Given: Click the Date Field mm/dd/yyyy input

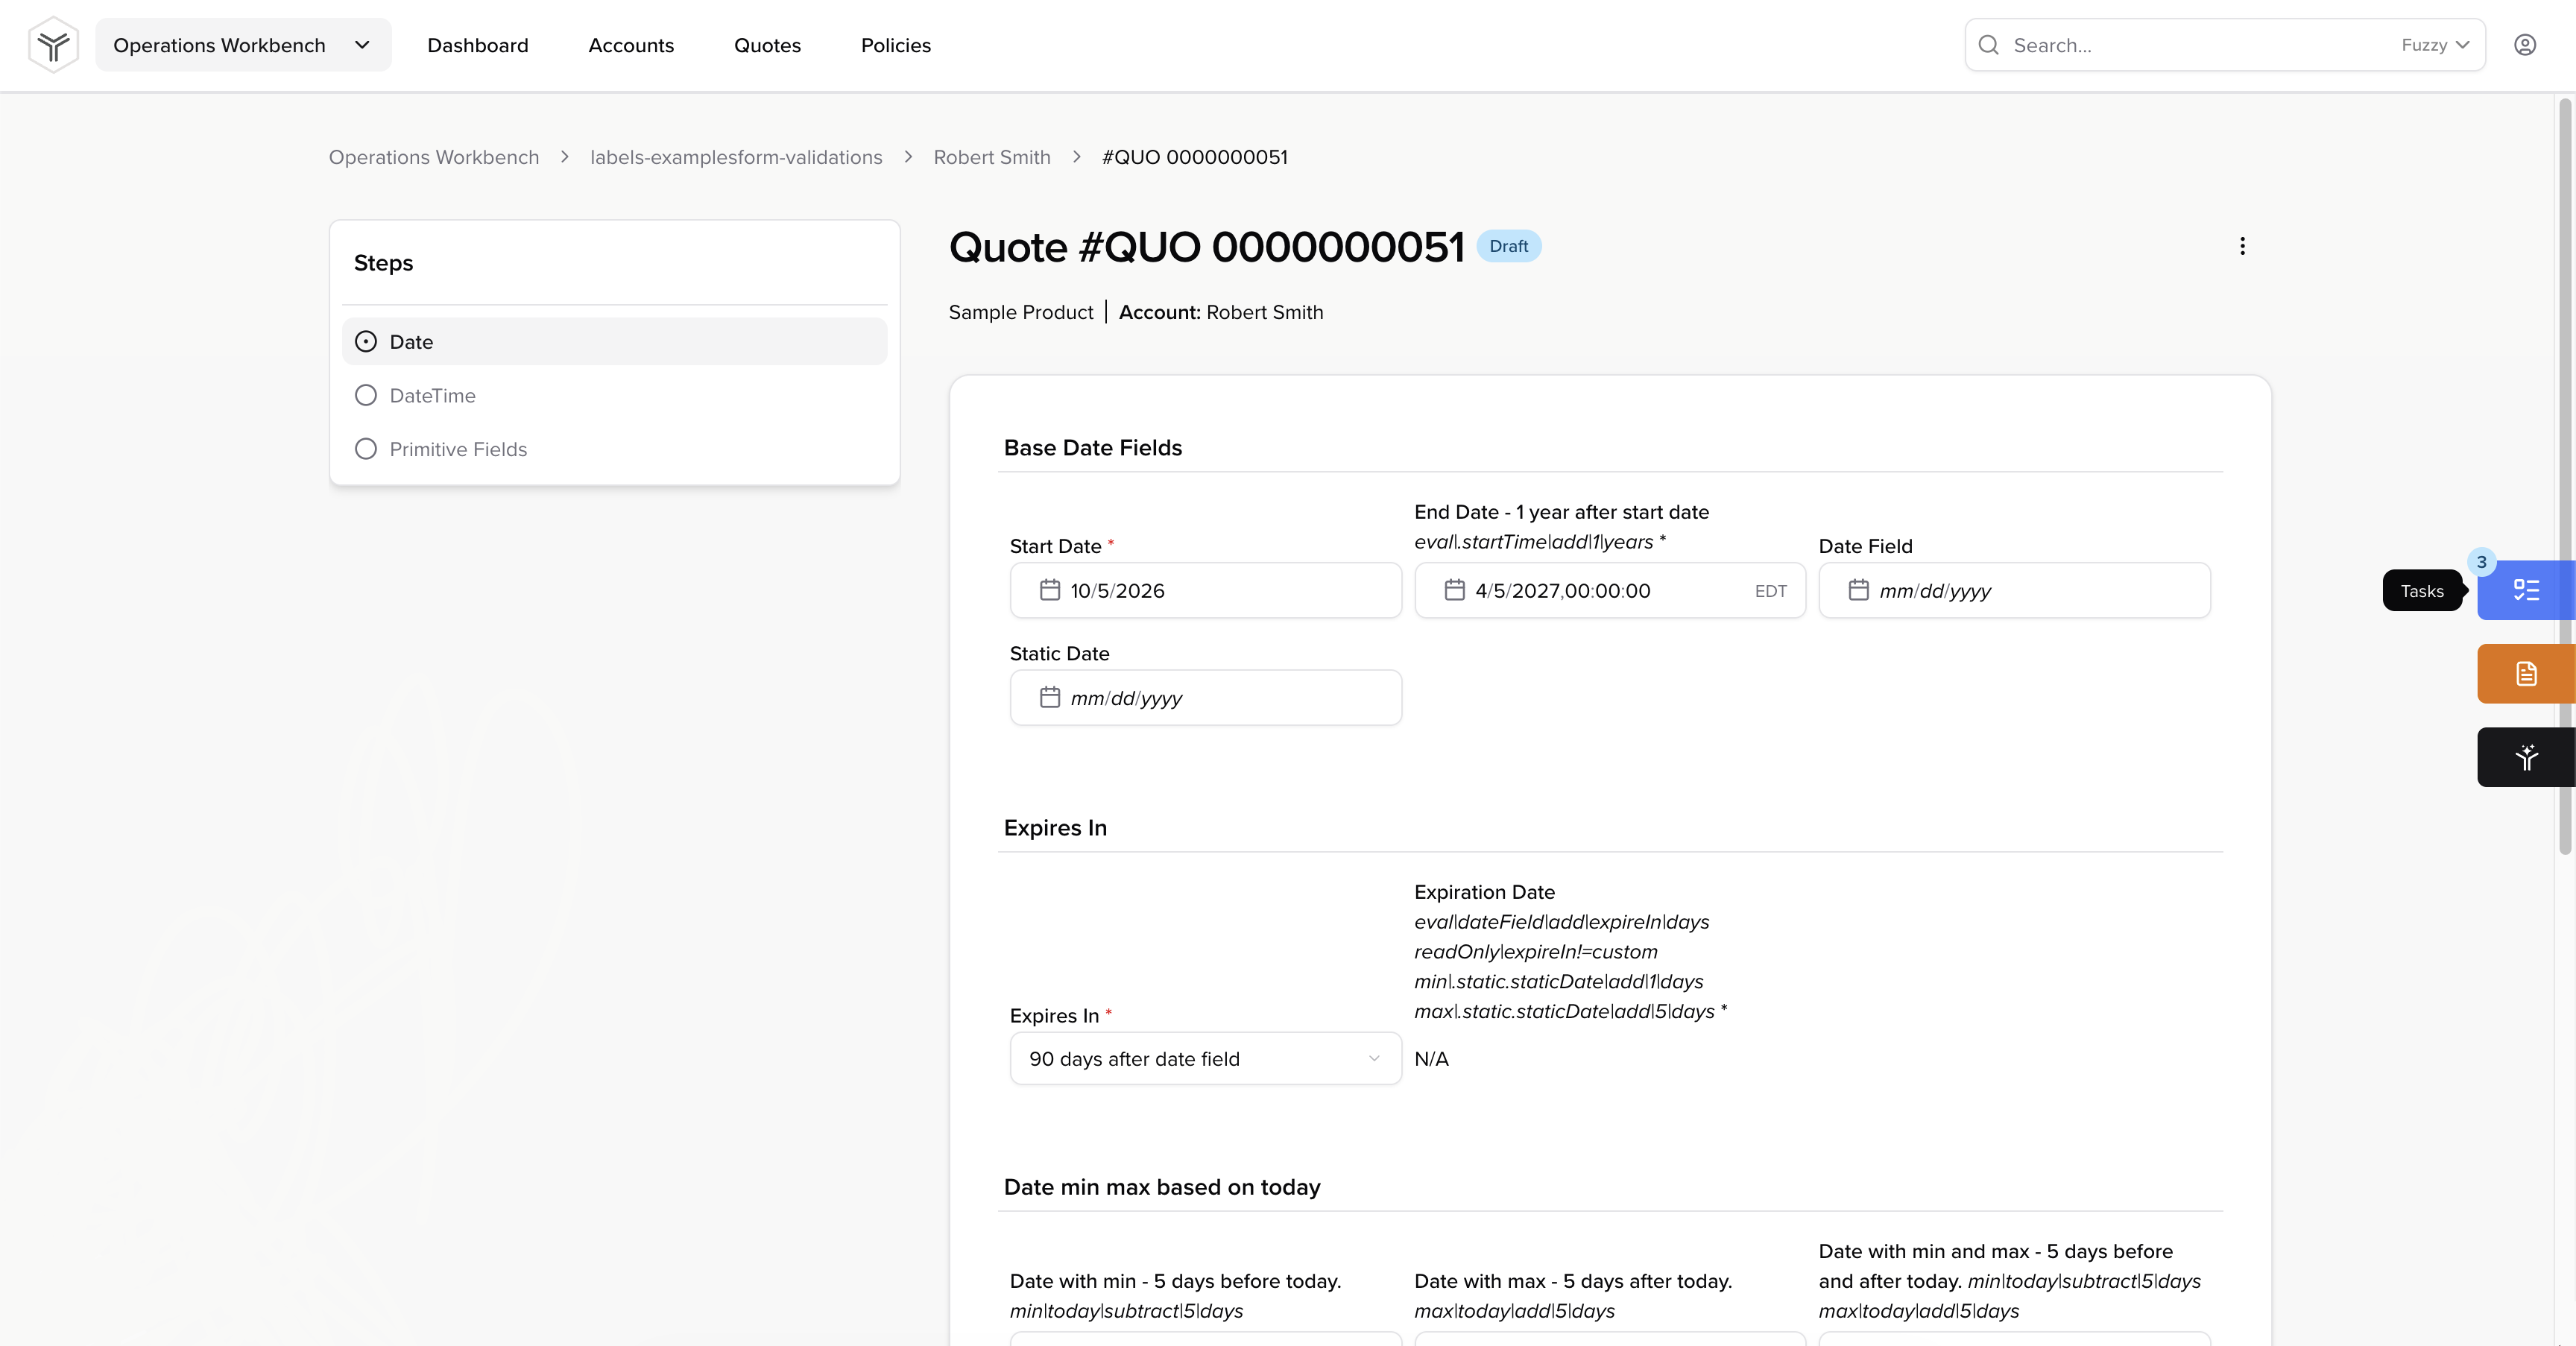Looking at the screenshot, I should (2014, 591).
